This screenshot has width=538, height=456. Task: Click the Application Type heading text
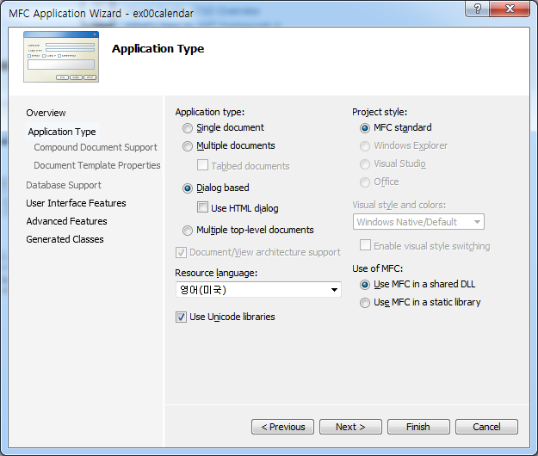click(x=158, y=49)
